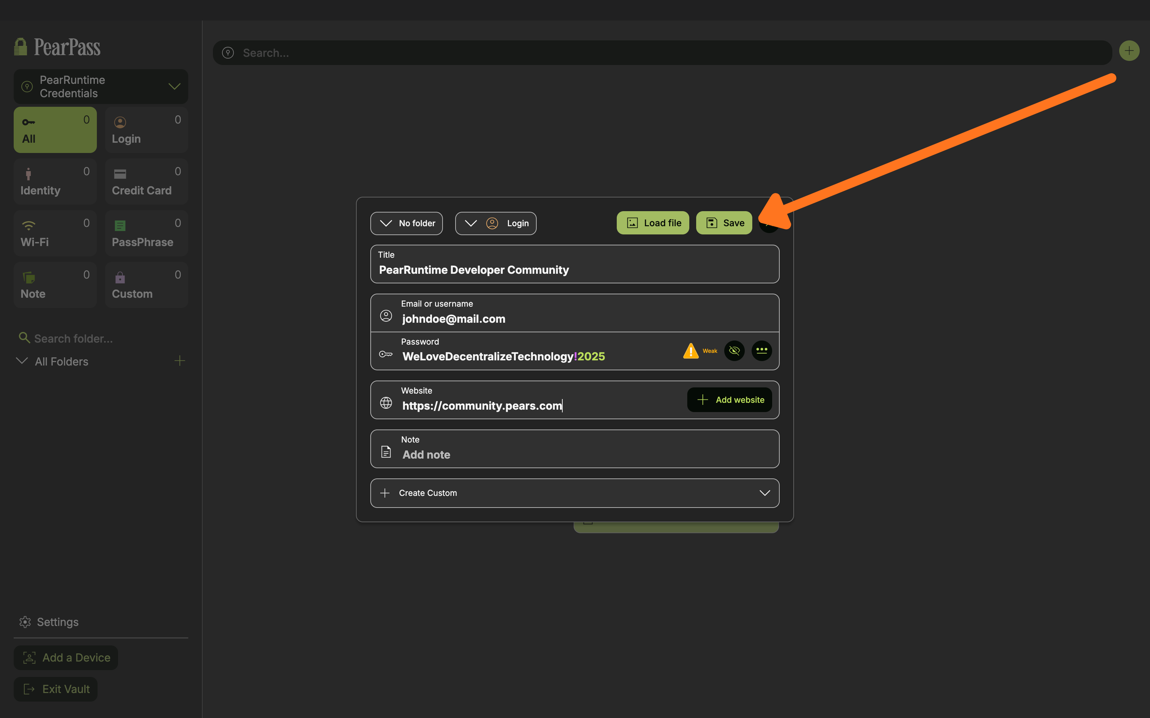Viewport: 1150px width, 718px height.
Task: Click the green plus icon next to search
Action: coord(1129,51)
